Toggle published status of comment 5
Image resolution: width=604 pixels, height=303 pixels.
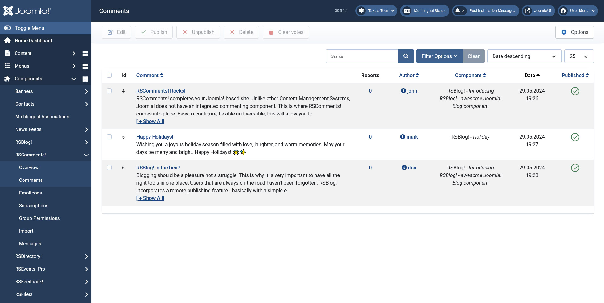(x=575, y=137)
